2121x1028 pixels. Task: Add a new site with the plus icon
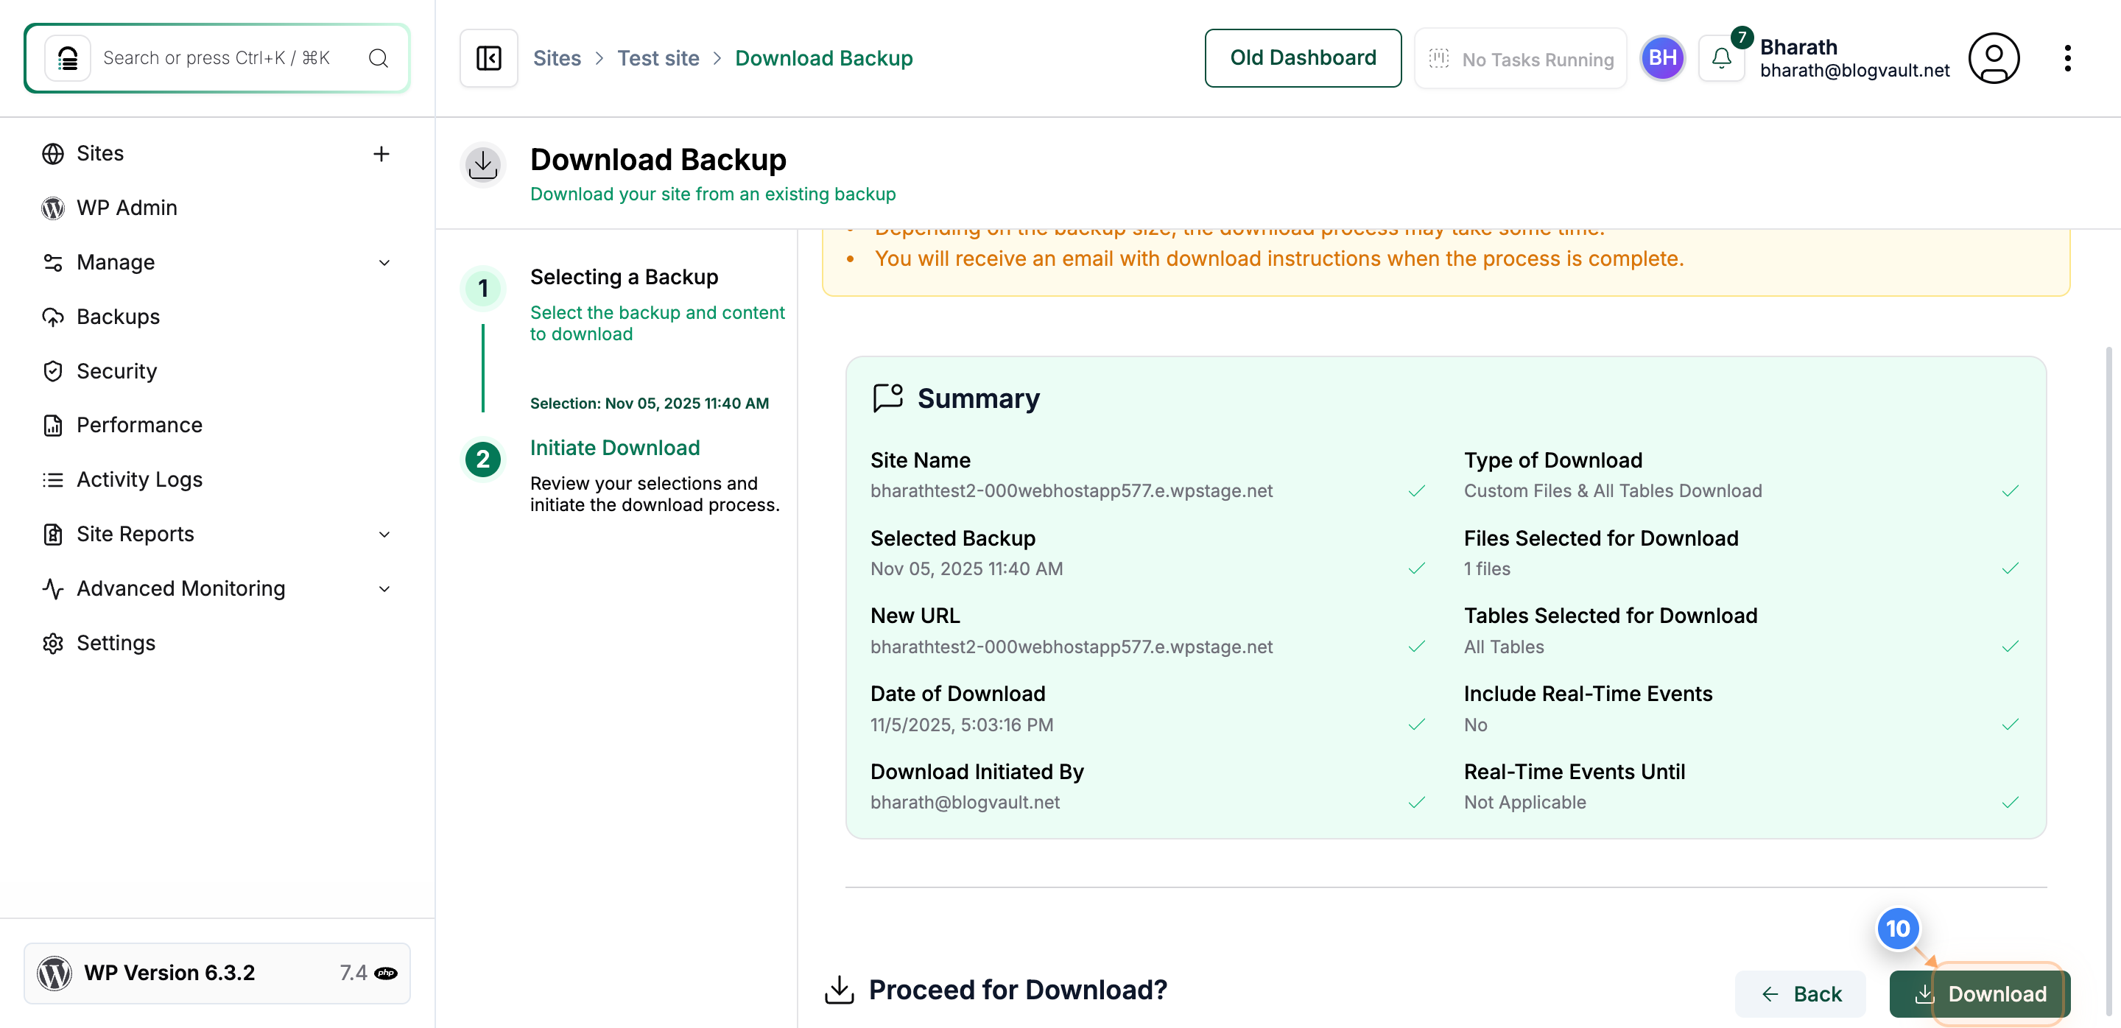click(x=381, y=154)
